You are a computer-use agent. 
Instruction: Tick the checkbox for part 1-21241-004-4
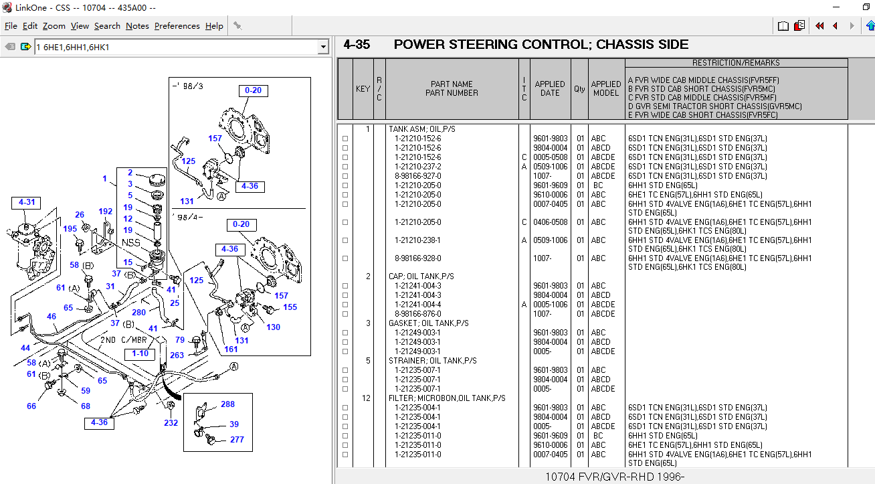345,305
